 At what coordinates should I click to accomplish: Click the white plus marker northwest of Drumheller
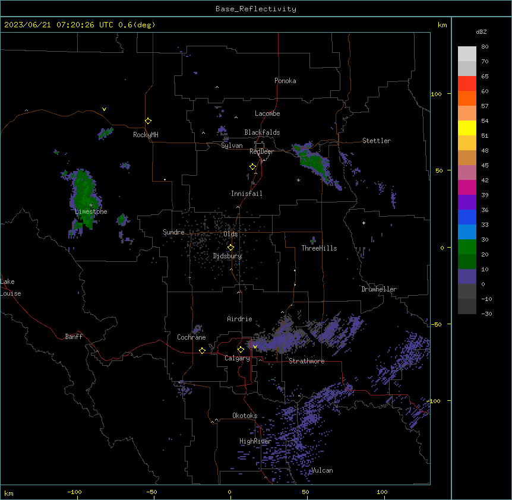point(364,223)
